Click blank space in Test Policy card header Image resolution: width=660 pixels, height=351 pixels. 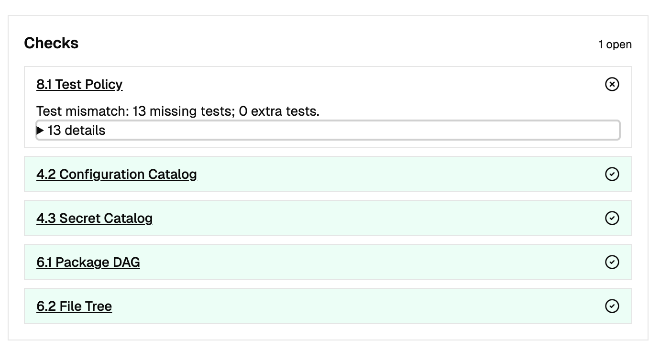click(x=363, y=84)
